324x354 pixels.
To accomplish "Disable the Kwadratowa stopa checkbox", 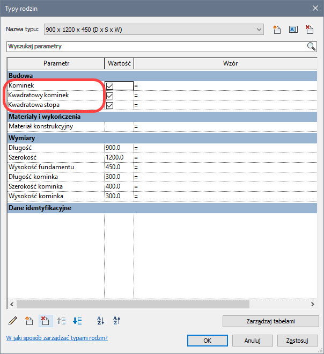I will (109, 105).
